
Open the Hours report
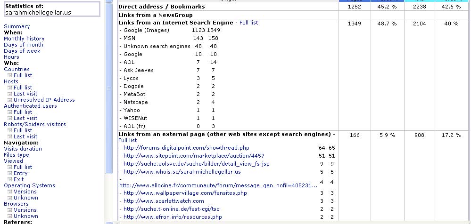(x=11, y=57)
